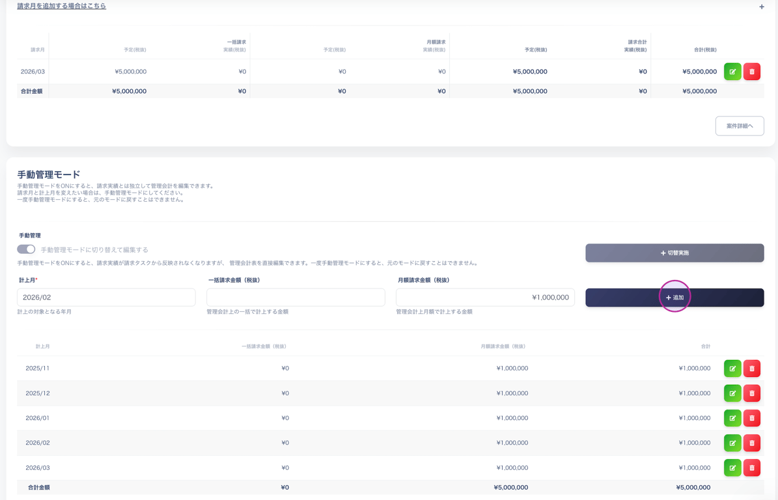The image size is (778, 500).
Task: Edit the 2025/12 accounting month row
Action: click(x=732, y=393)
